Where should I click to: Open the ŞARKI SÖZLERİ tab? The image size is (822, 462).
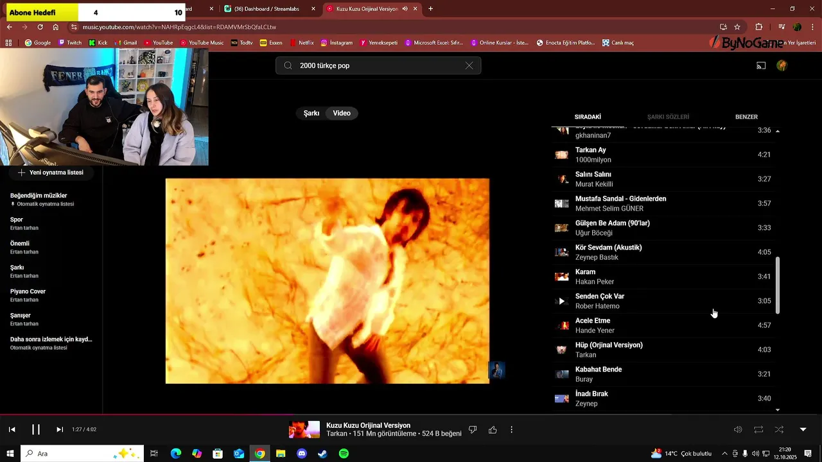[x=668, y=117]
